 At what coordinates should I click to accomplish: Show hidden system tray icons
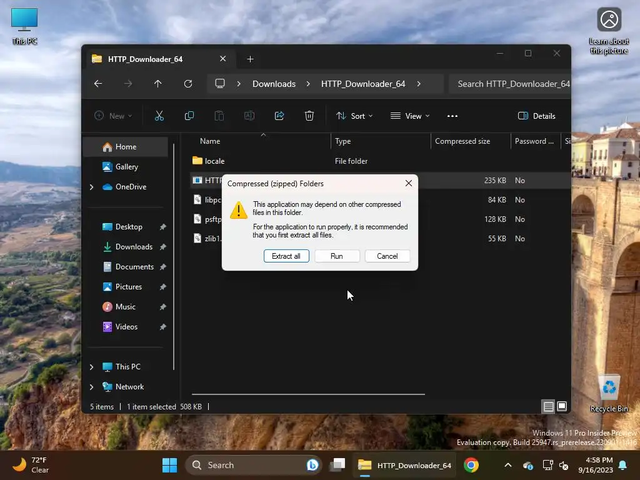(508, 465)
